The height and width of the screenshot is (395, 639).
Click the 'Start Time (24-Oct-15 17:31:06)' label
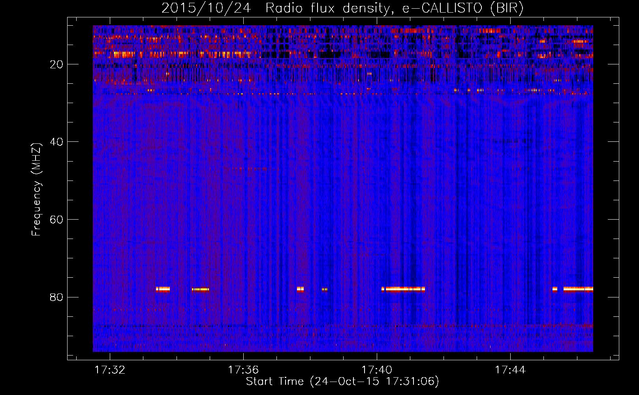[342, 382]
